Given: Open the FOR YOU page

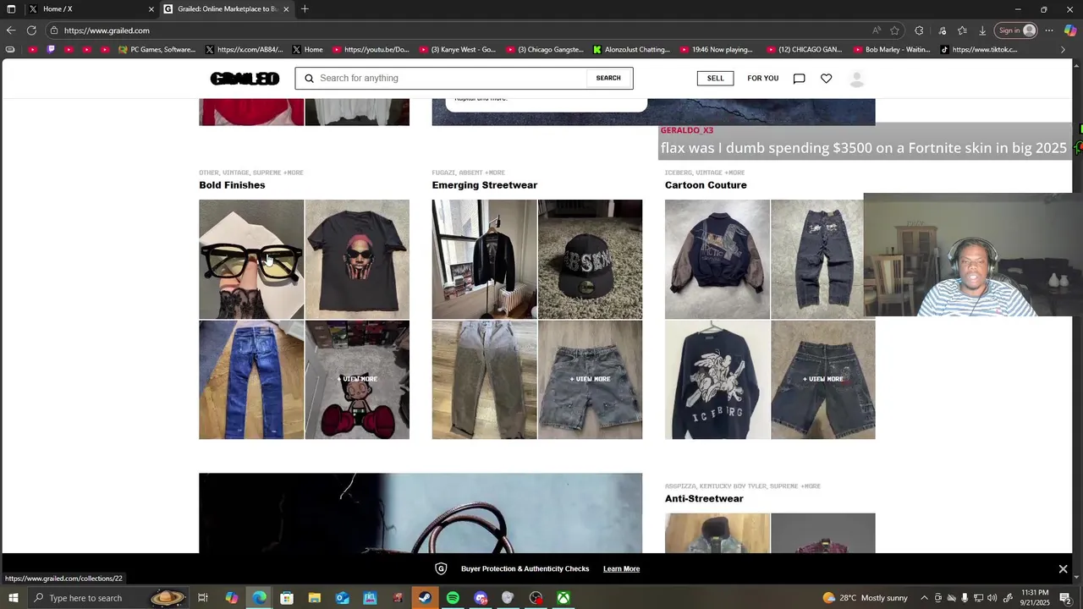Looking at the screenshot, I should coord(762,78).
